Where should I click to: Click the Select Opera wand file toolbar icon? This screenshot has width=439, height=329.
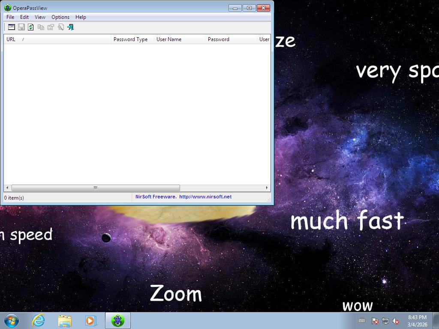[12, 27]
